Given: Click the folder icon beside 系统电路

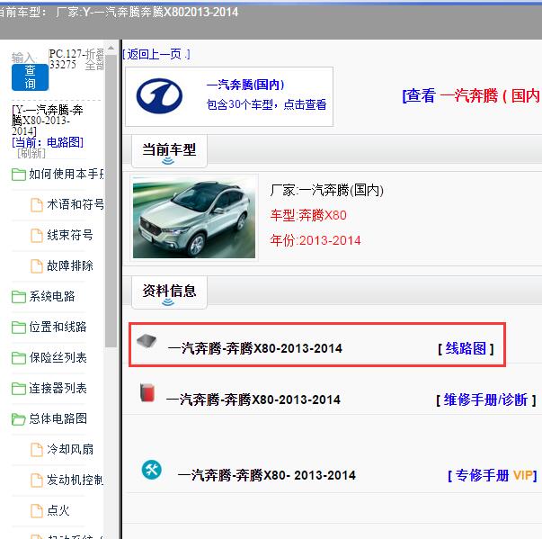Looking at the screenshot, I should [19, 297].
